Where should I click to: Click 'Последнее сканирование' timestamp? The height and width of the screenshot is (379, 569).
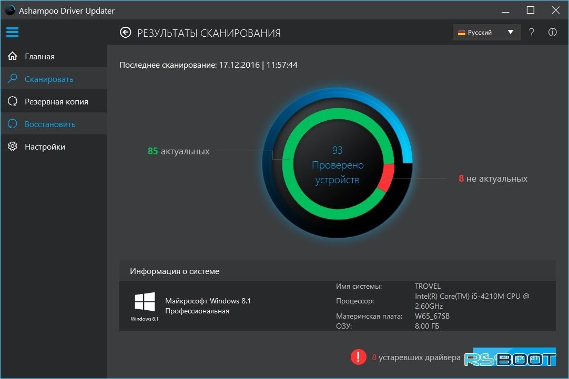click(208, 65)
